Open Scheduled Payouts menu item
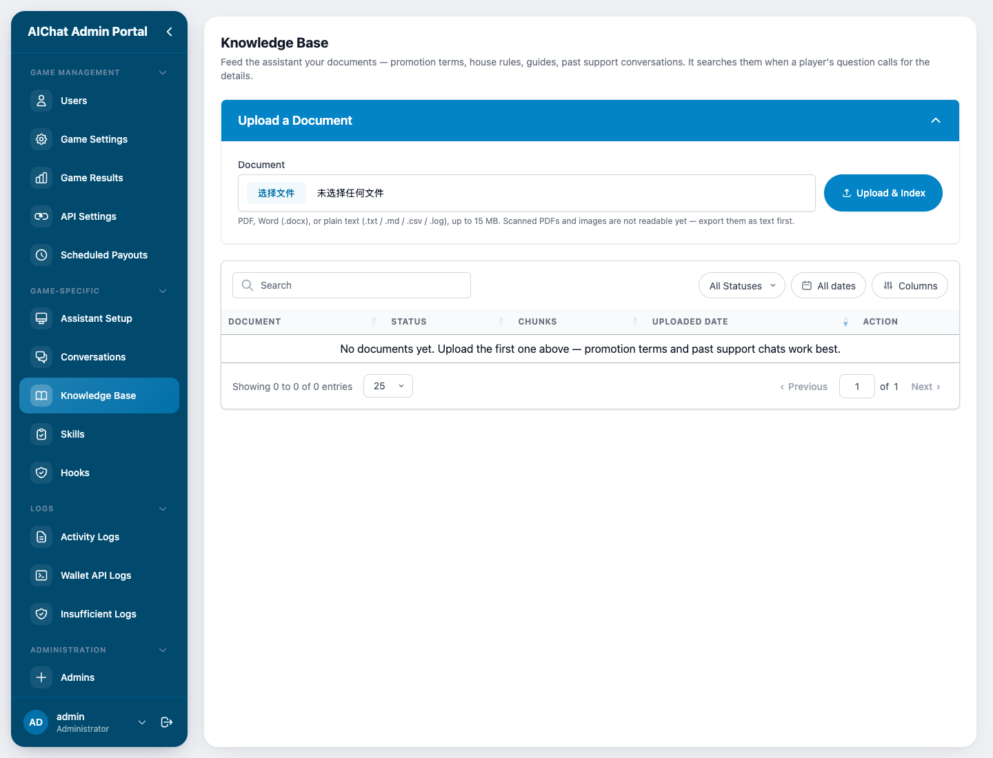Screen dimensions: 993x758 click(99, 255)
